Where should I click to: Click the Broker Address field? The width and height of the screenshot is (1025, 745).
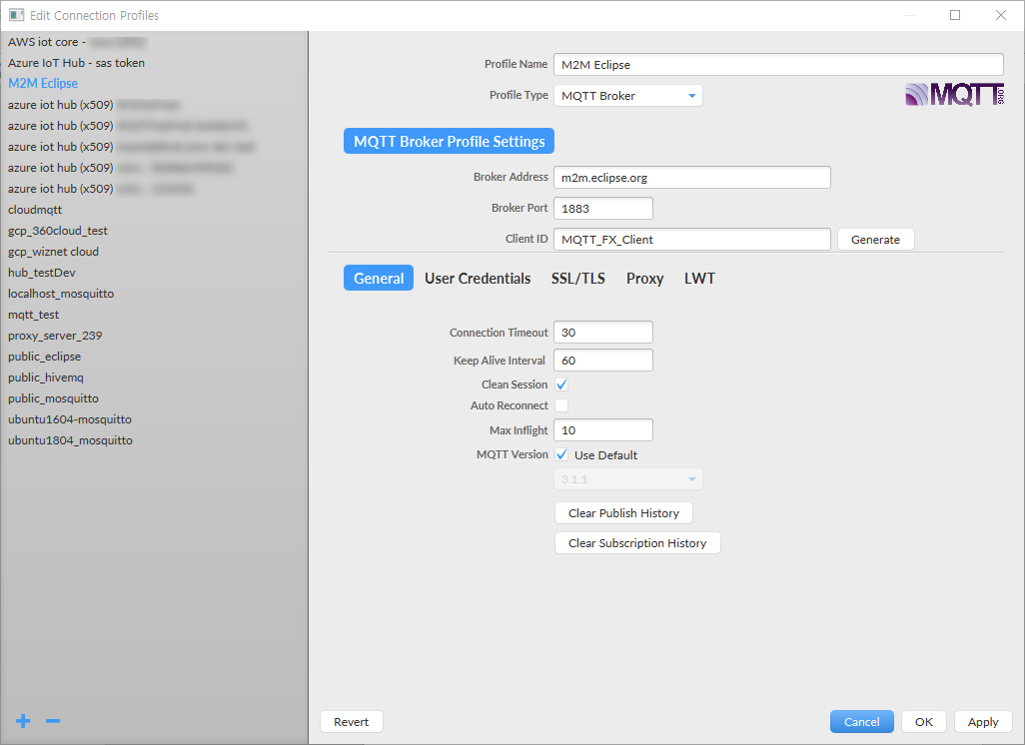click(692, 177)
